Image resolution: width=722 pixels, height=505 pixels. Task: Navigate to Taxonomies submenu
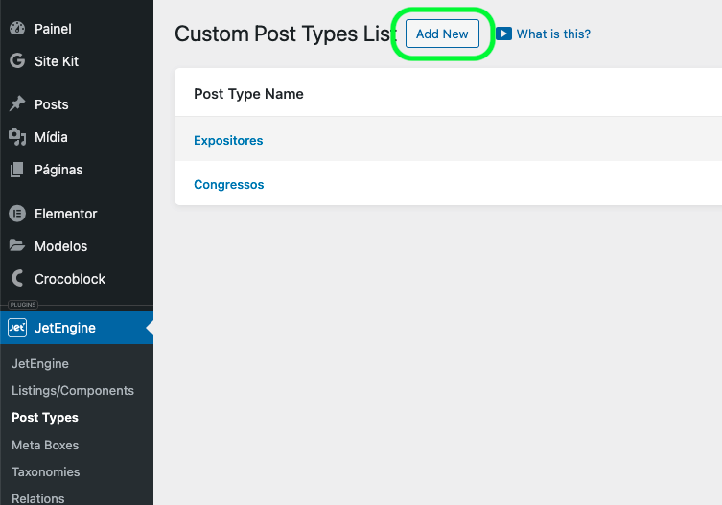(x=46, y=472)
